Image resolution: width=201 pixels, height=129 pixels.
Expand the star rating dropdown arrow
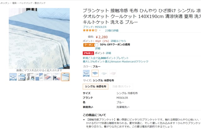100,30
